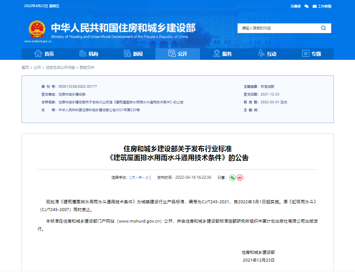The width and height of the screenshot is (355, 272).
Task: Open the WeChat icon in top bar
Action: click(x=306, y=6)
